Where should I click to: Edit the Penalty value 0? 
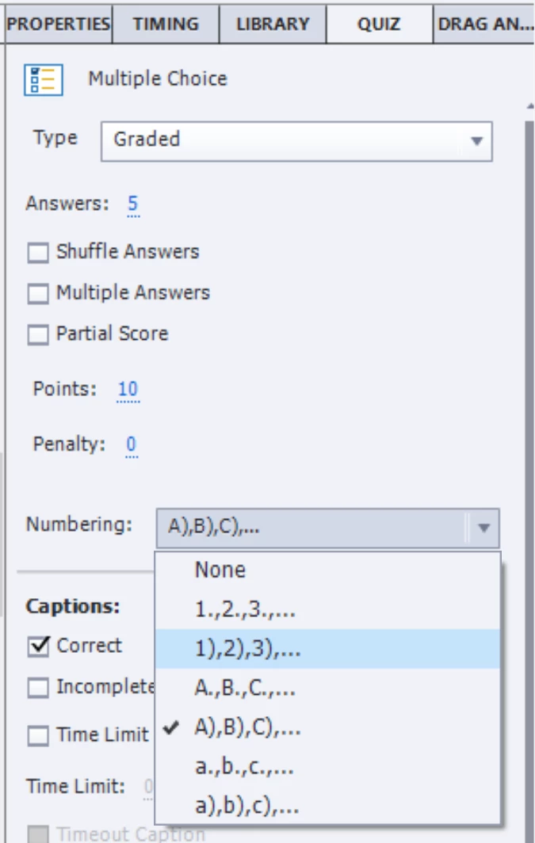(x=132, y=444)
